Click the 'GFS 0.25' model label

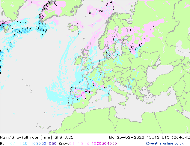click(x=64, y=137)
